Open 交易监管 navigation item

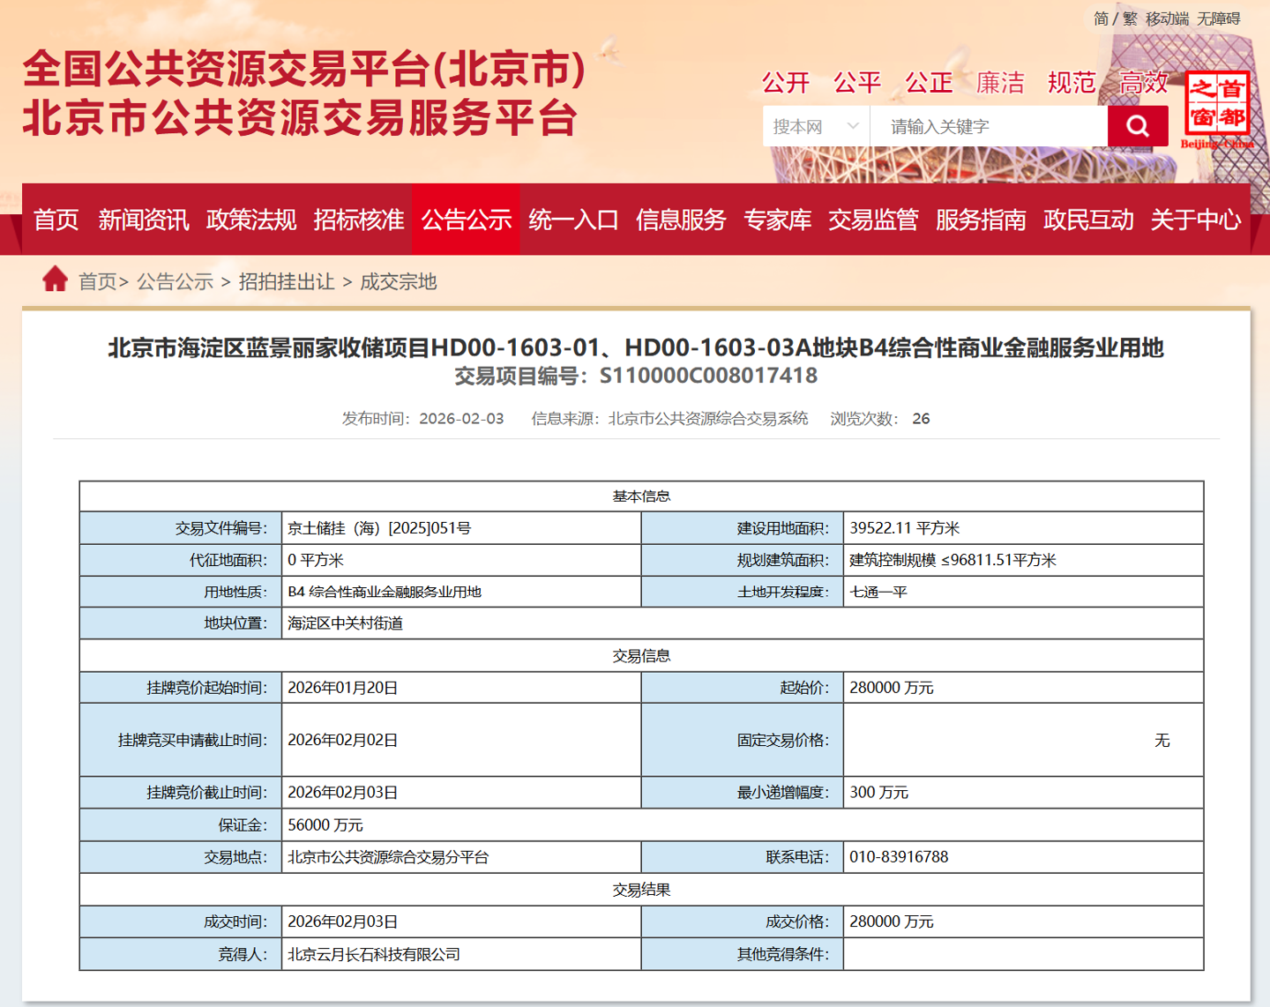point(873,220)
